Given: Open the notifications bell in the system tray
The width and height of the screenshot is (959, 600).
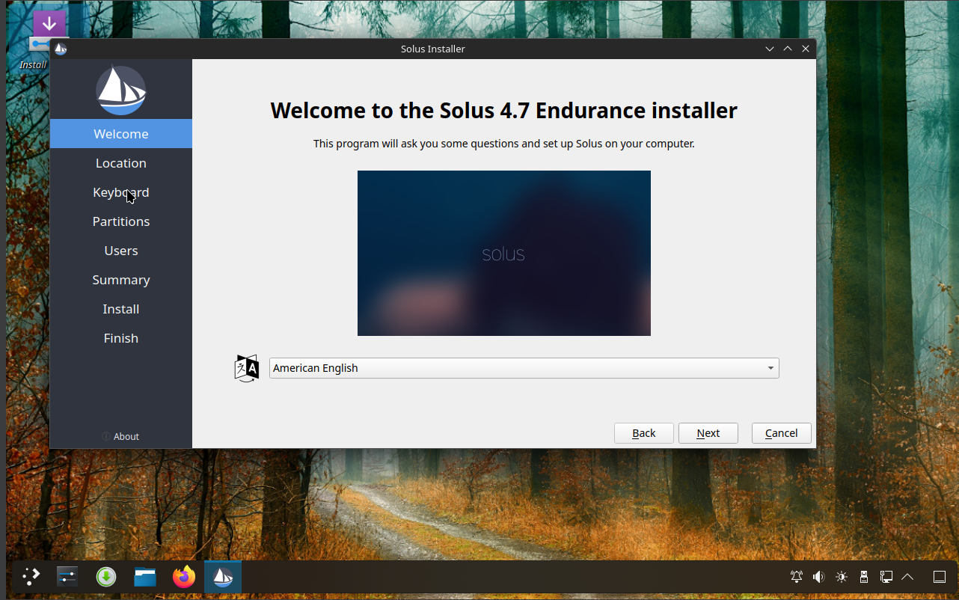Looking at the screenshot, I should [x=797, y=577].
